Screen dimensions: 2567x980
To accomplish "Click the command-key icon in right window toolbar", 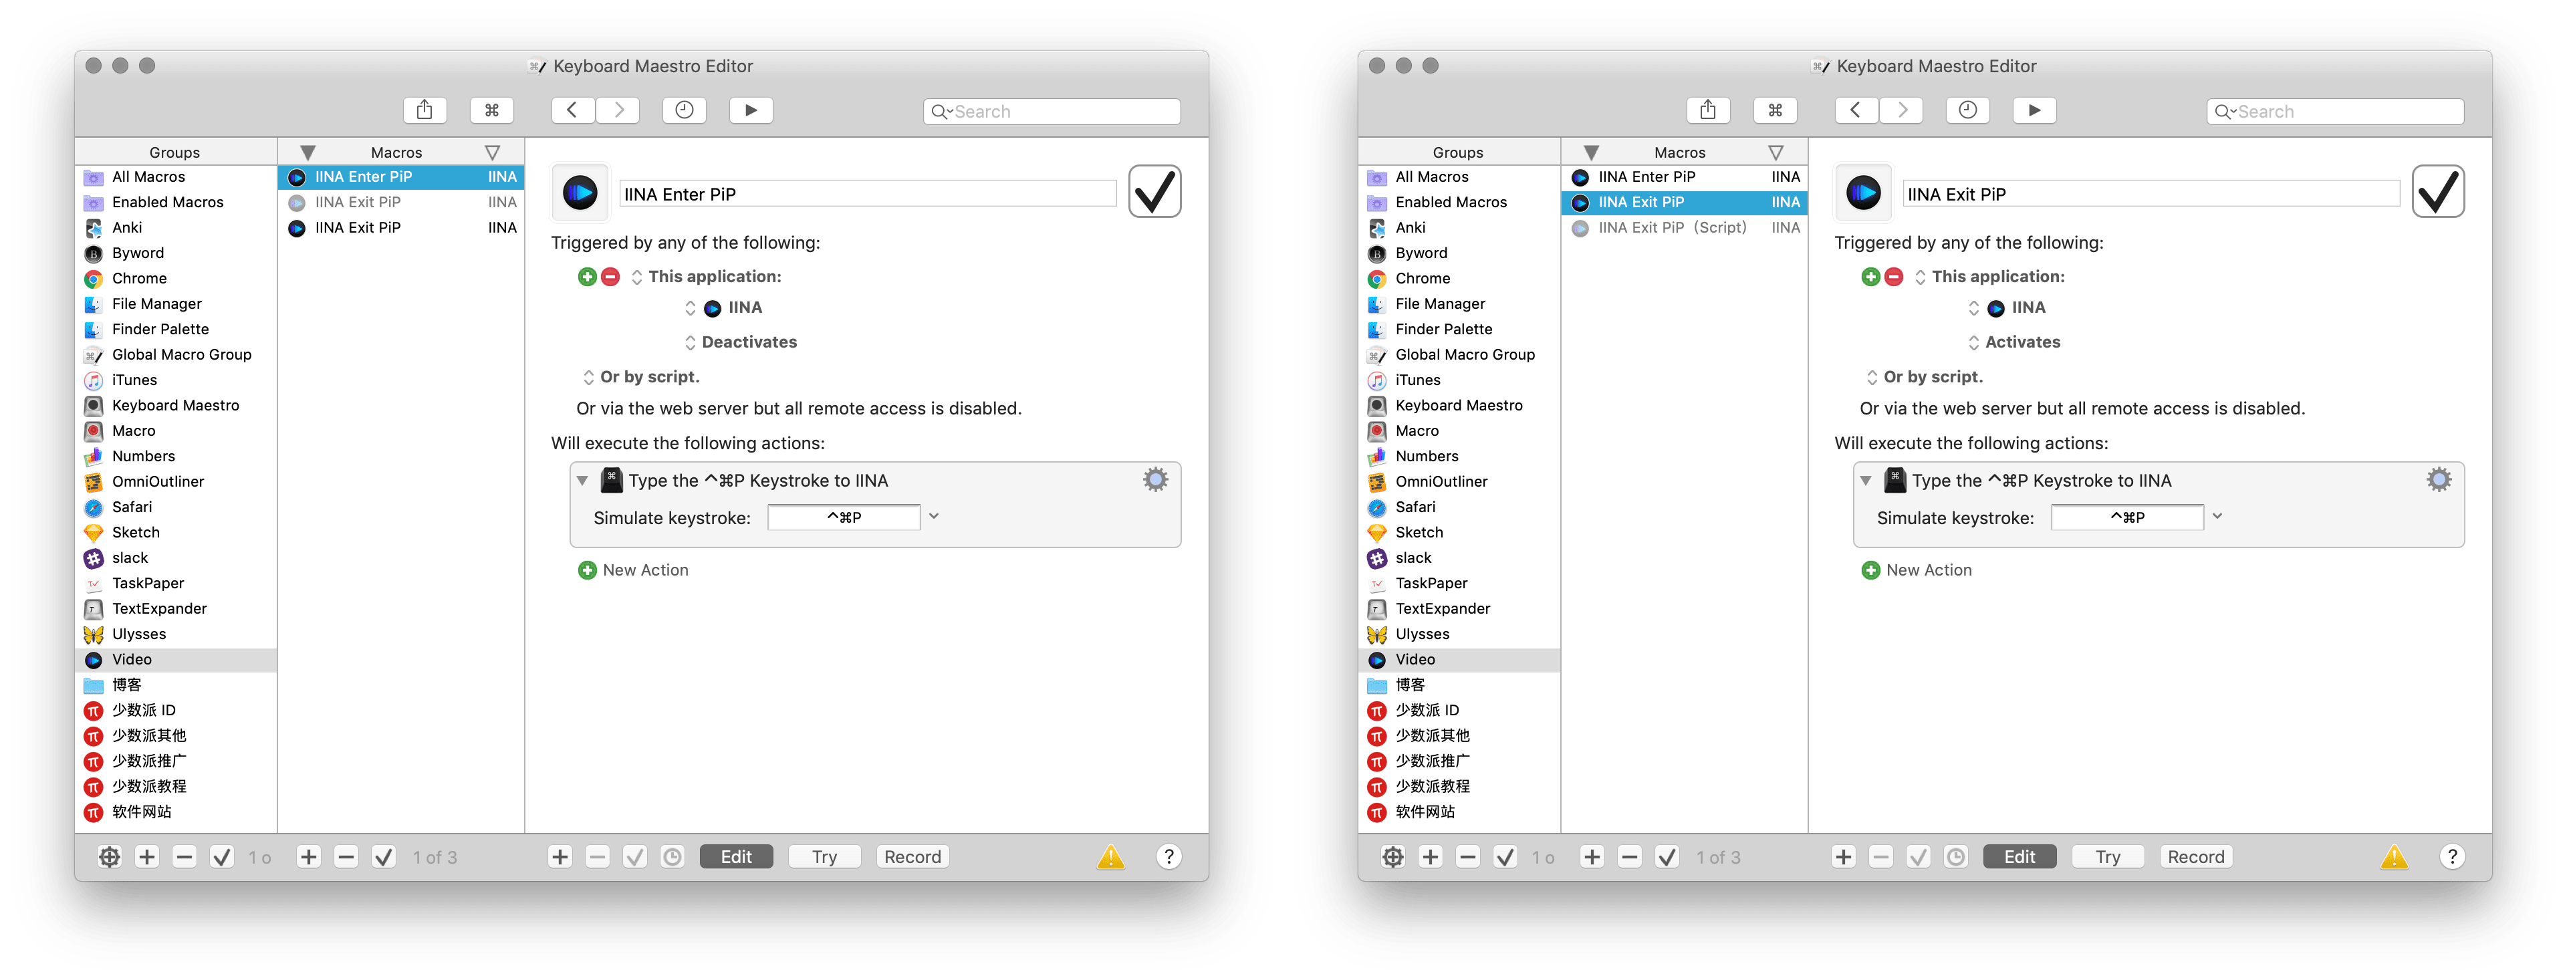I will point(1775,111).
